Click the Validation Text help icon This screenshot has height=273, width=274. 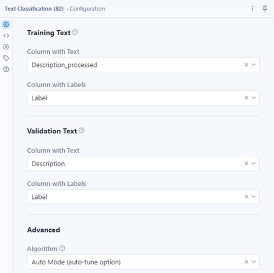(x=82, y=130)
